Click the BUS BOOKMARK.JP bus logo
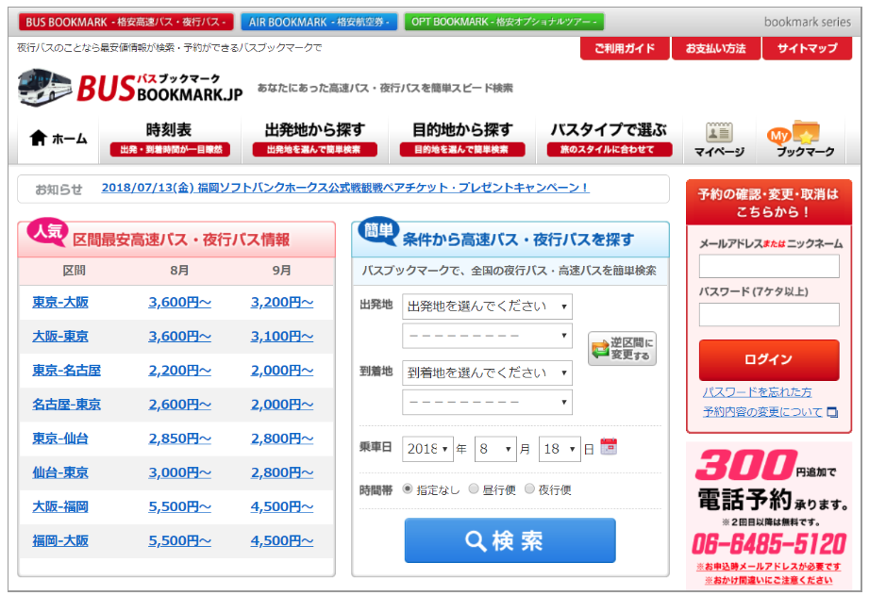 click(129, 88)
